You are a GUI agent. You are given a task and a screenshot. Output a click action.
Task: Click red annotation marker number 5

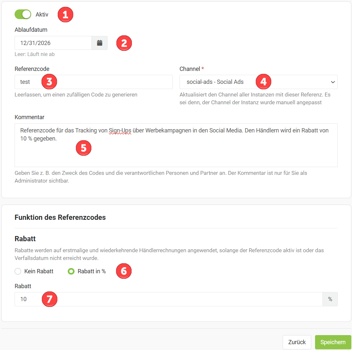pyautogui.click(x=84, y=148)
